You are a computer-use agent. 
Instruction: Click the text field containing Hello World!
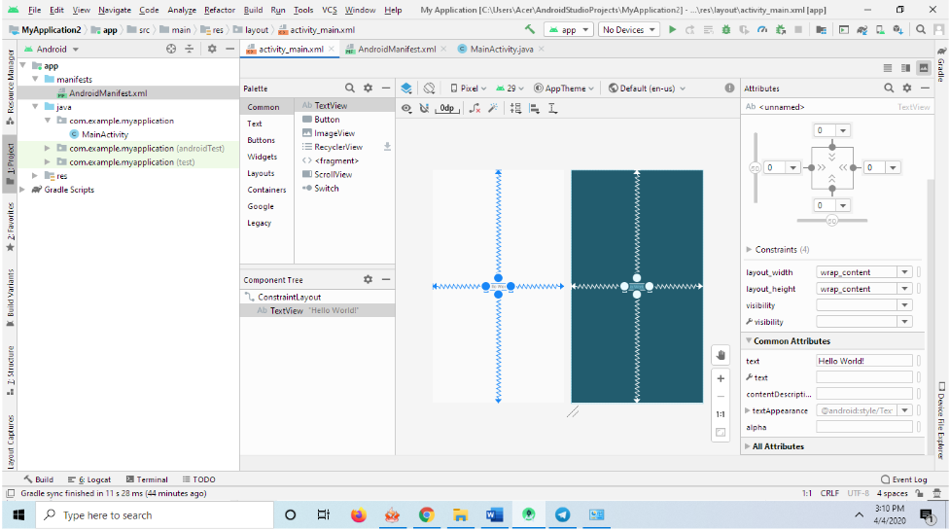(863, 361)
